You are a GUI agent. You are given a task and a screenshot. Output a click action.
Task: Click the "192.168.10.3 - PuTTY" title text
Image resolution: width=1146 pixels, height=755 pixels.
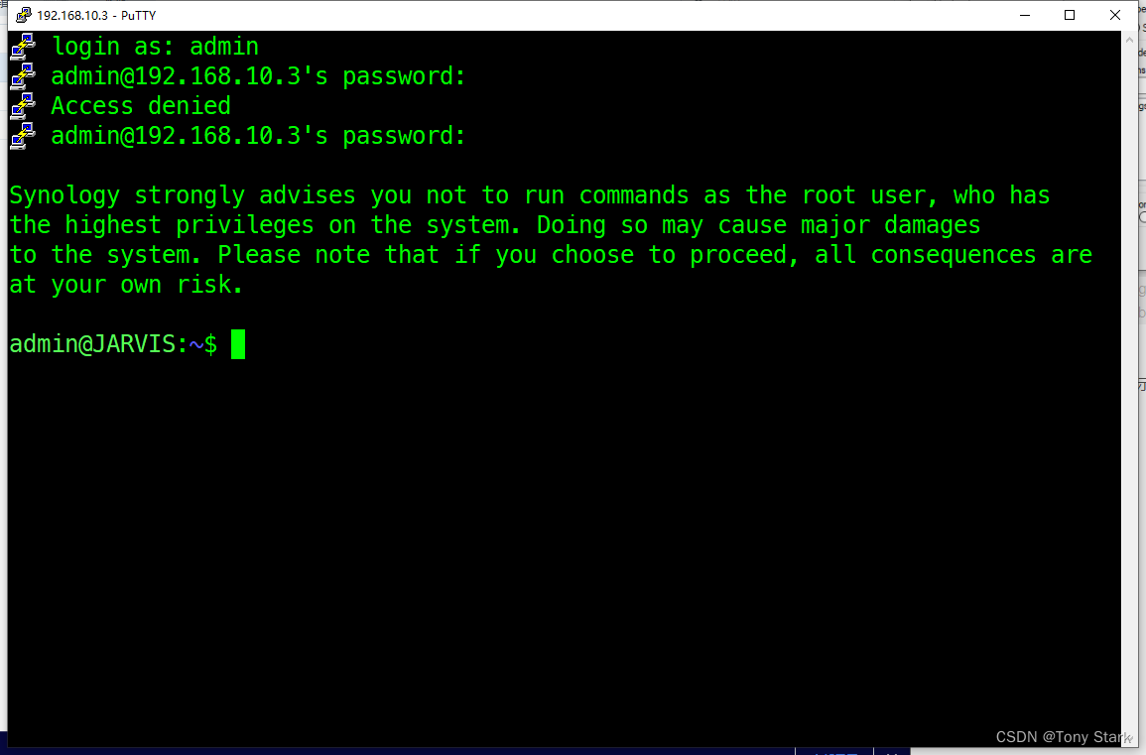[96, 15]
